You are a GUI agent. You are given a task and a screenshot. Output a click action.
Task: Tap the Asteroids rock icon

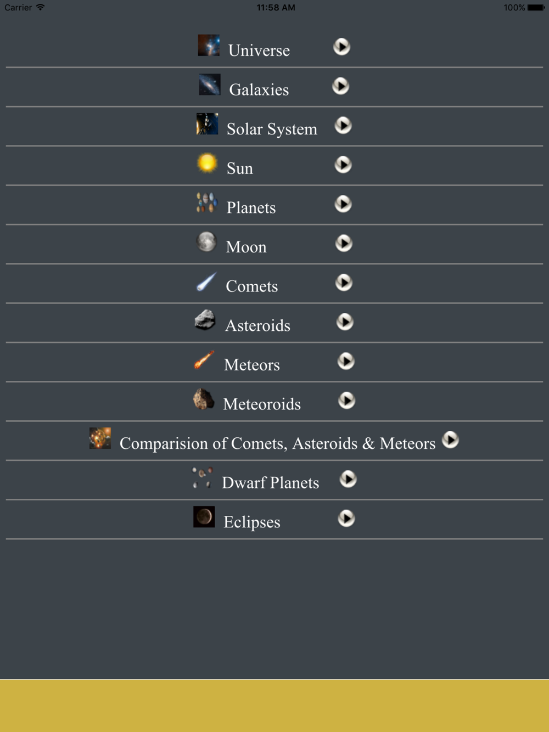tap(205, 320)
